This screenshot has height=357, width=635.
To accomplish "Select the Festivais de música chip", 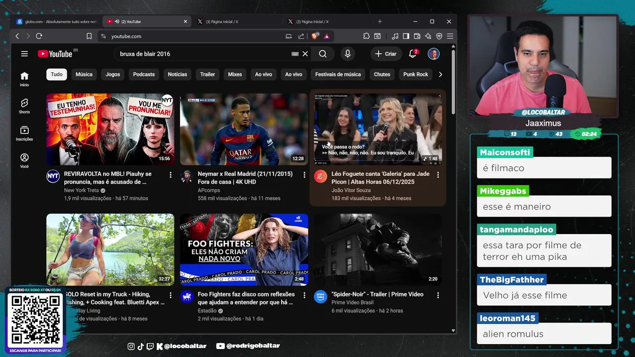I will click(338, 74).
